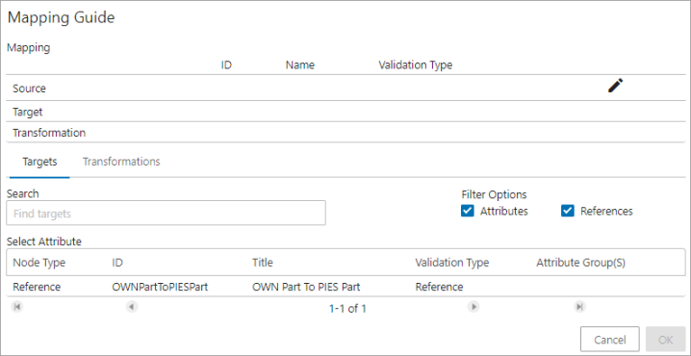
Task: Go to first page of results
Action: [17, 307]
